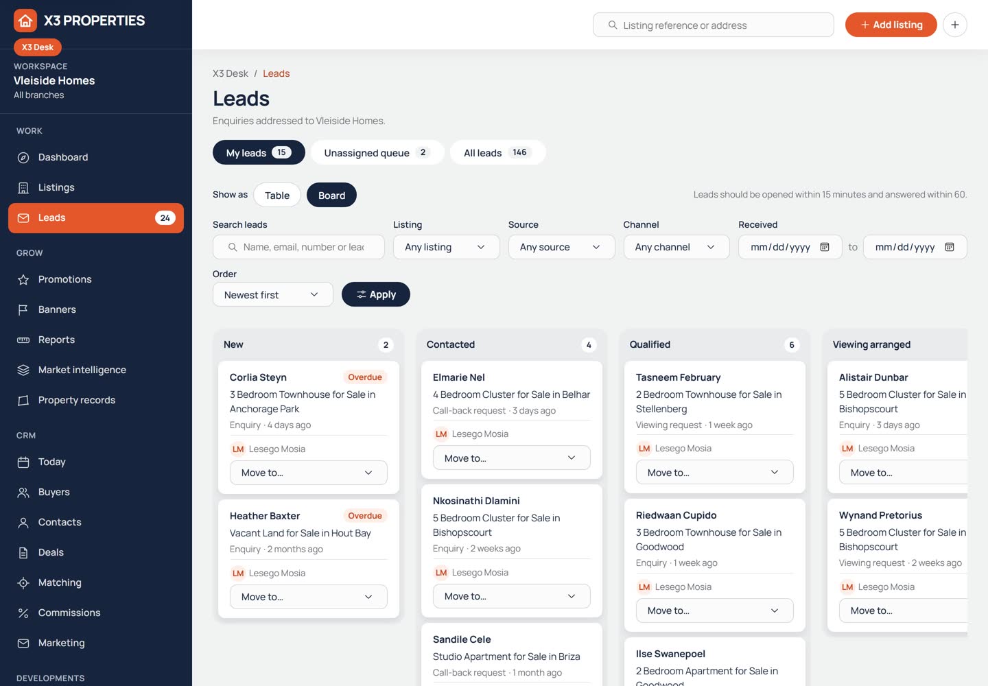The height and width of the screenshot is (686, 988).
Task: Click the Search leads name input field
Action: point(298,247)
